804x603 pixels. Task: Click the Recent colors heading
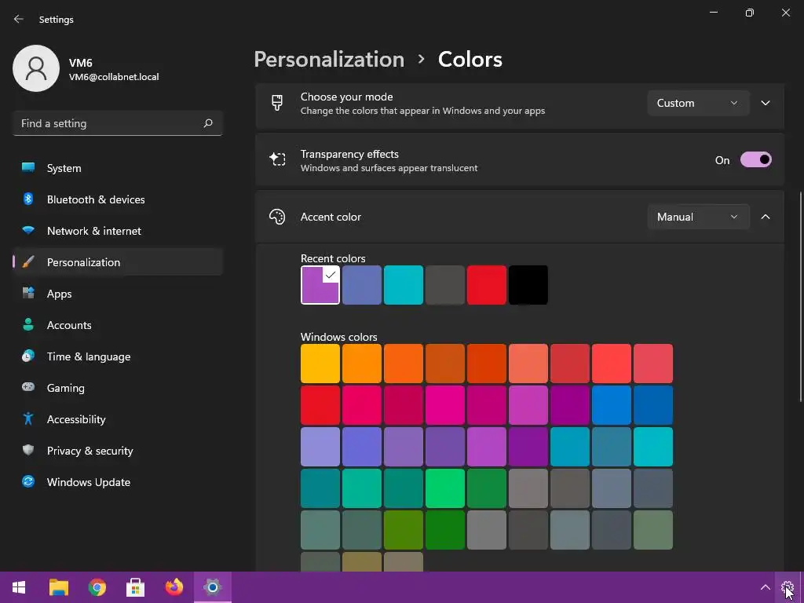click(333, 258)
